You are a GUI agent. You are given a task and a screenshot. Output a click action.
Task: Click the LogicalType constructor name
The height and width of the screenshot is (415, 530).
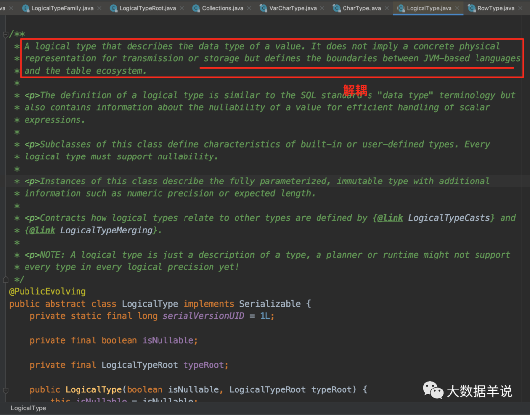pos(94,389)
